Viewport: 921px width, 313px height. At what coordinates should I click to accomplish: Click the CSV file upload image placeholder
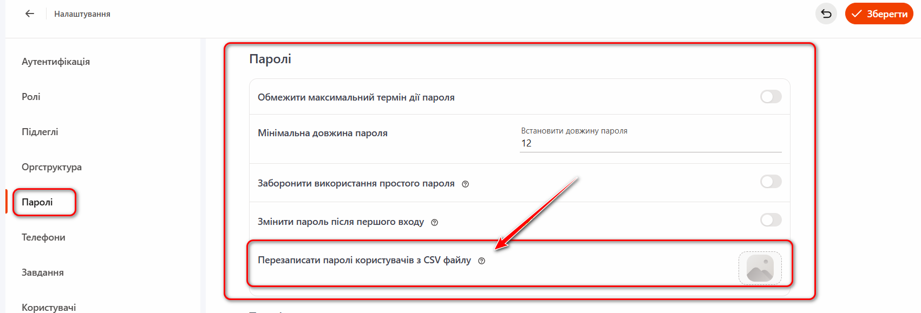click(x=760, y=268)
